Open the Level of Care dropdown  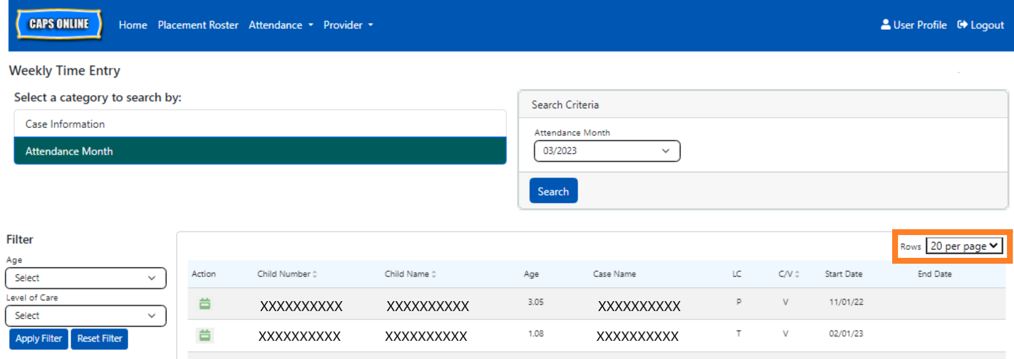pyautogui.click(x=86, y=316)
